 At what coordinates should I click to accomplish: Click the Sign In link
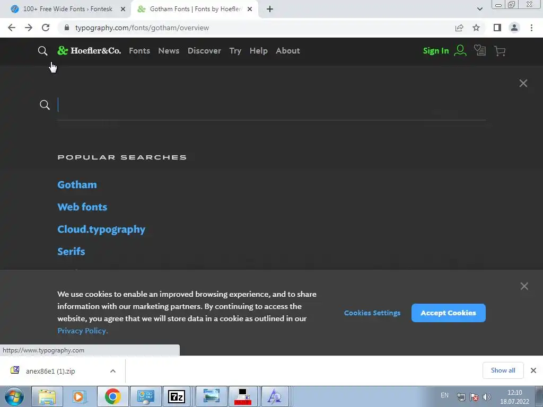tap(436, 51)
